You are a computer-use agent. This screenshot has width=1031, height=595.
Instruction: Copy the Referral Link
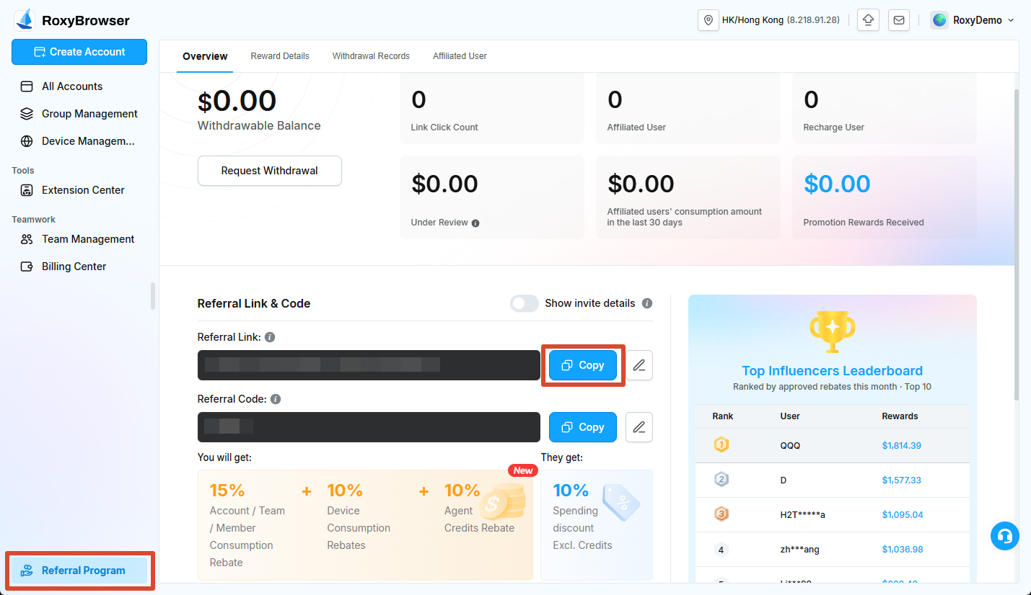[x=583, y=365]
